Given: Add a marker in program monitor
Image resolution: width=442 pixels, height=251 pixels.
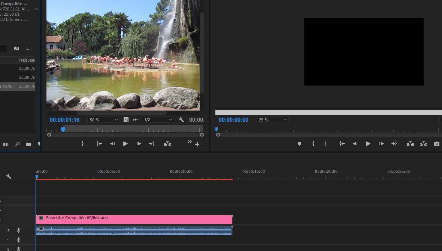Looking at the screenshot, I should tap(299, 144).
